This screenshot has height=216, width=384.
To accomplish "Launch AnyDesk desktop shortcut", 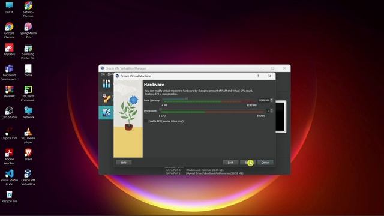I will tap(10, 49).
